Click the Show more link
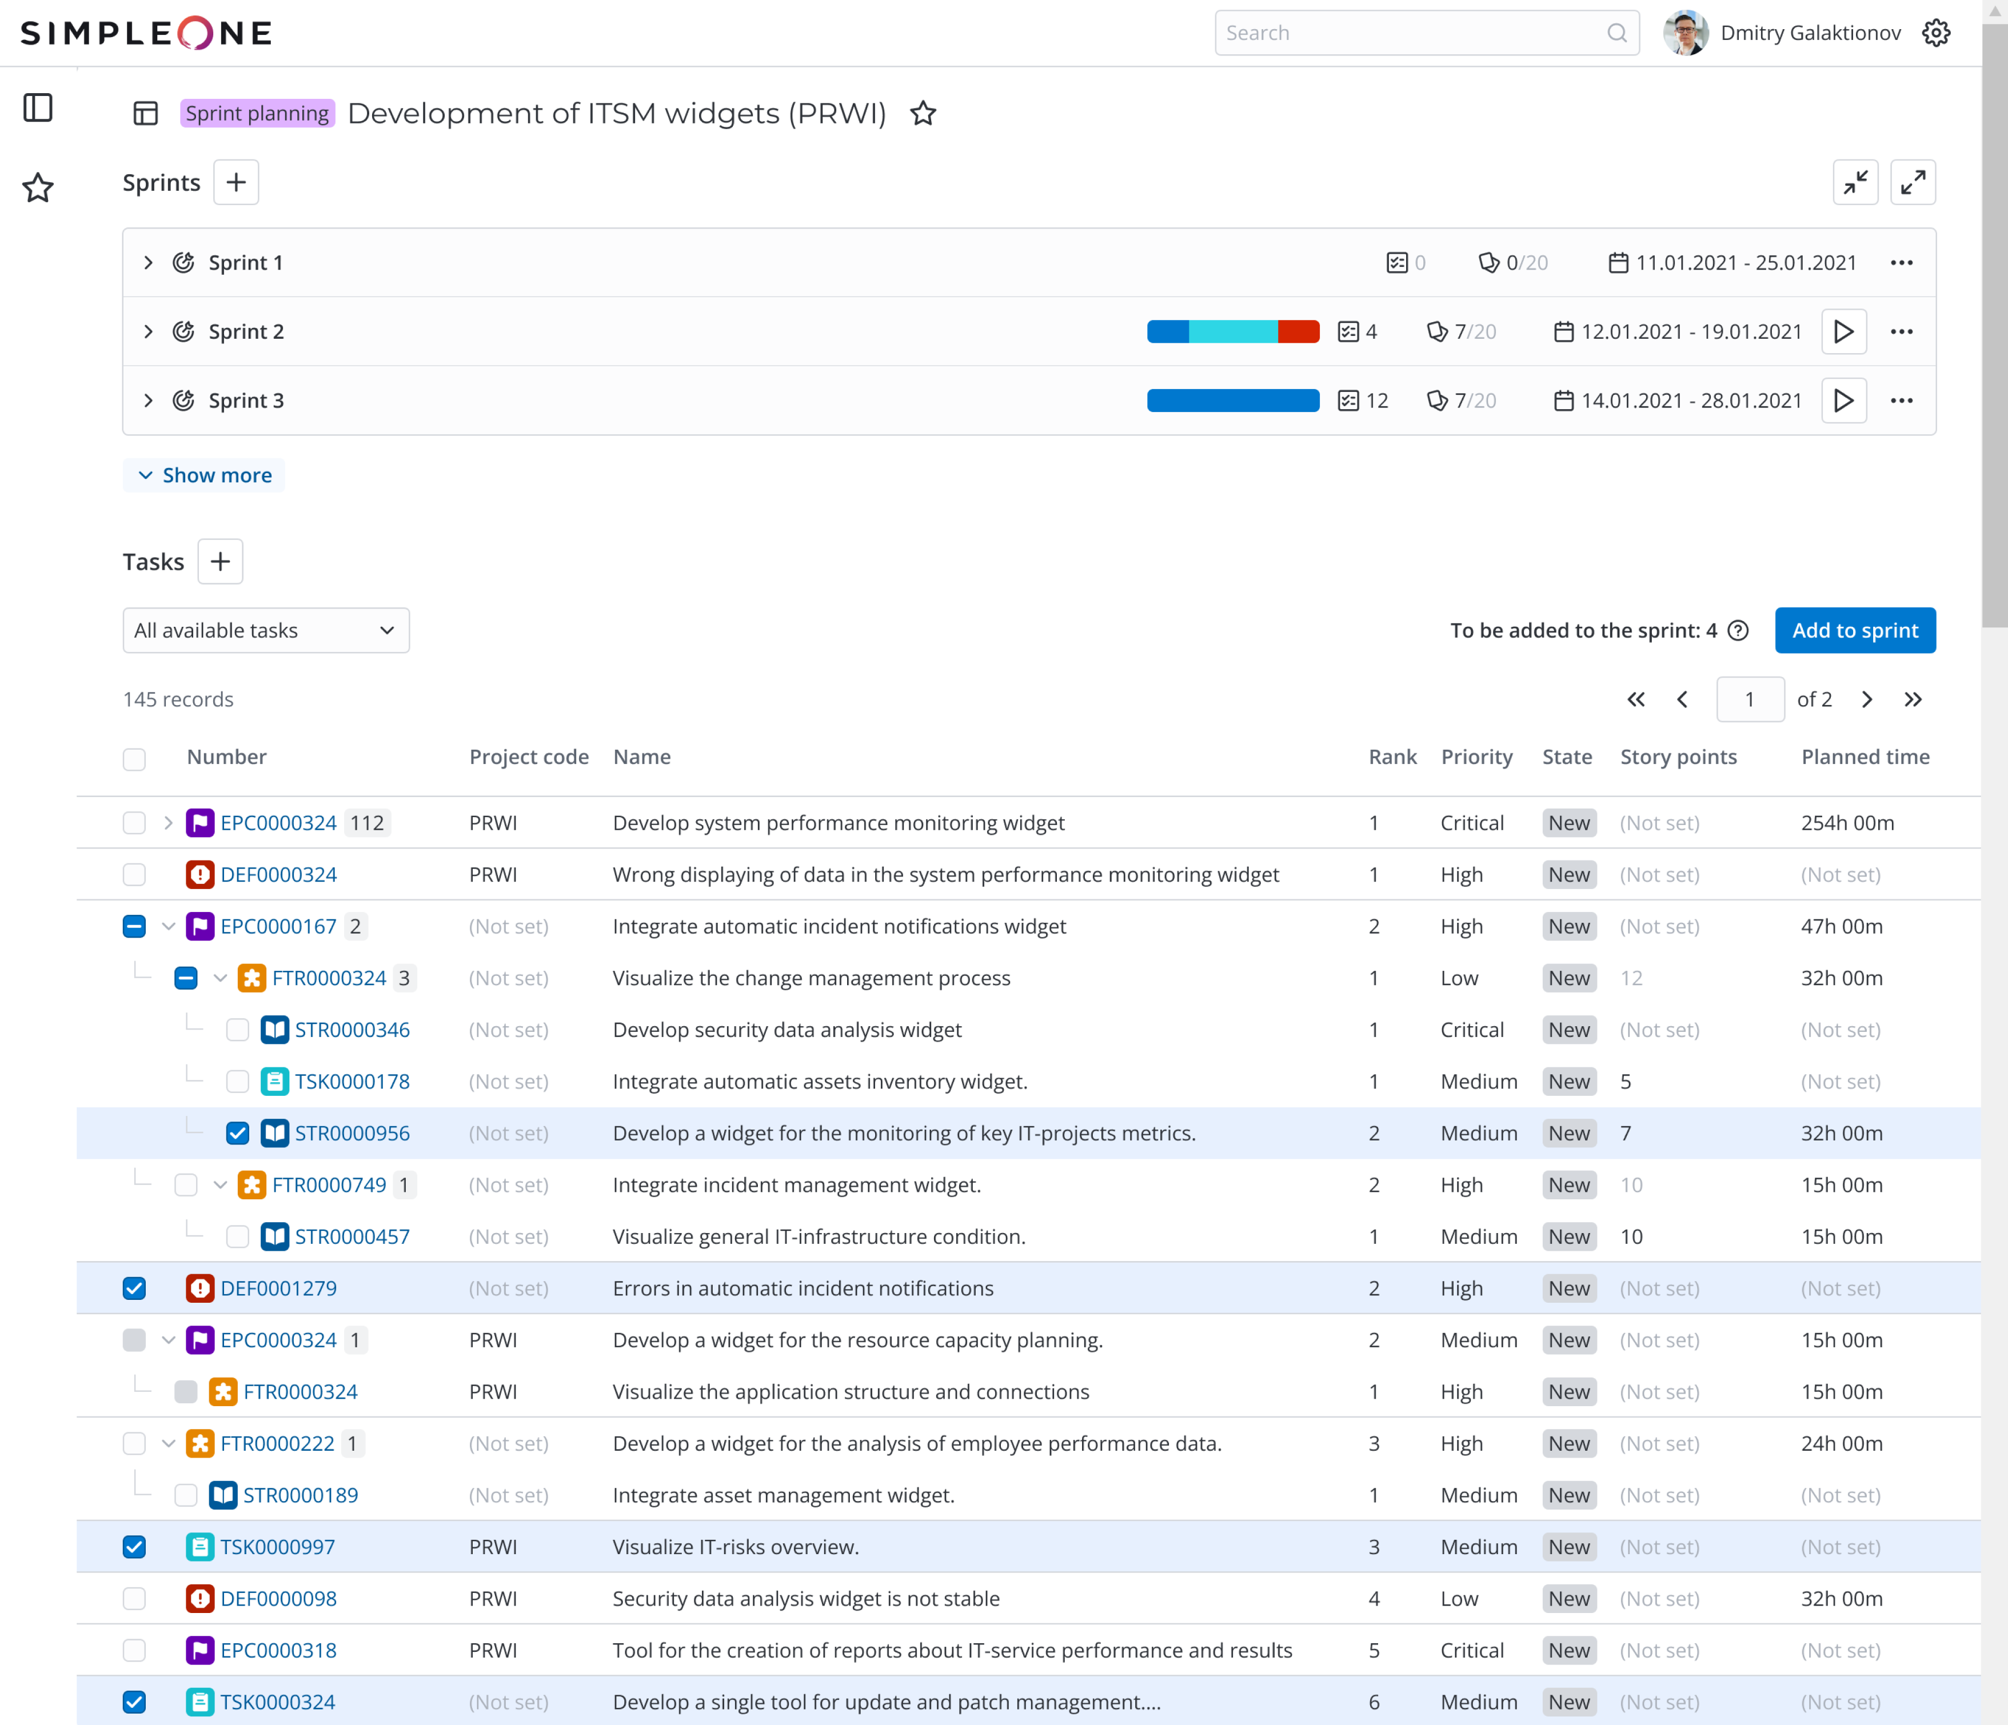The height and width of the screenshot is (1725, 2008). coord(205,475)
